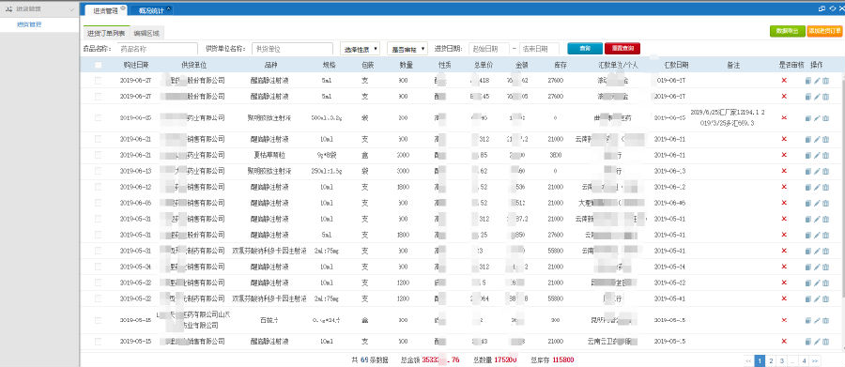Check the 夏枯草颗粒 row checkbox
The width and height of the screenshot is (845, 367).
pos(98,155)
